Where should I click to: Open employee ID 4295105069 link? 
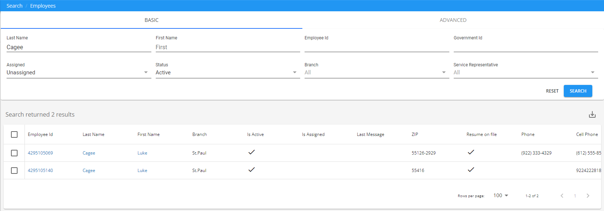point(40,153)
